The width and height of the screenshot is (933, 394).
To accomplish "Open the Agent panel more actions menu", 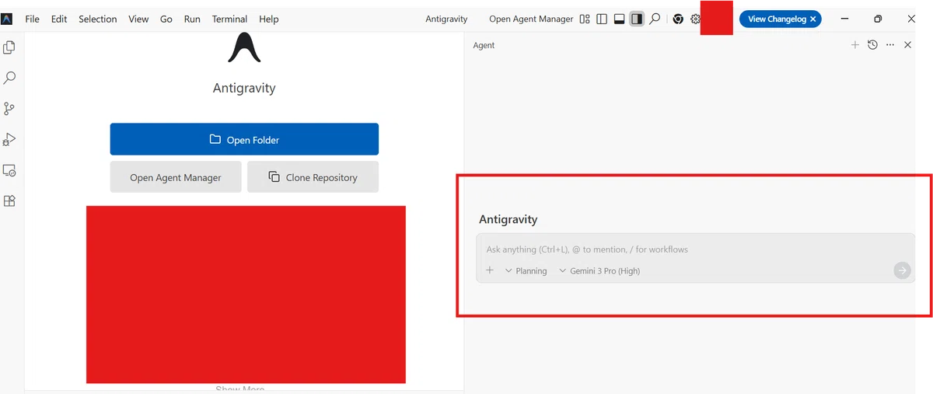I will point(890,45).
